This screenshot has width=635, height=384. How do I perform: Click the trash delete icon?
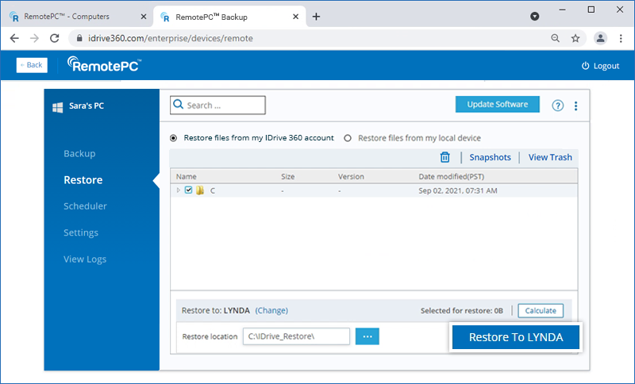point(445,157)
